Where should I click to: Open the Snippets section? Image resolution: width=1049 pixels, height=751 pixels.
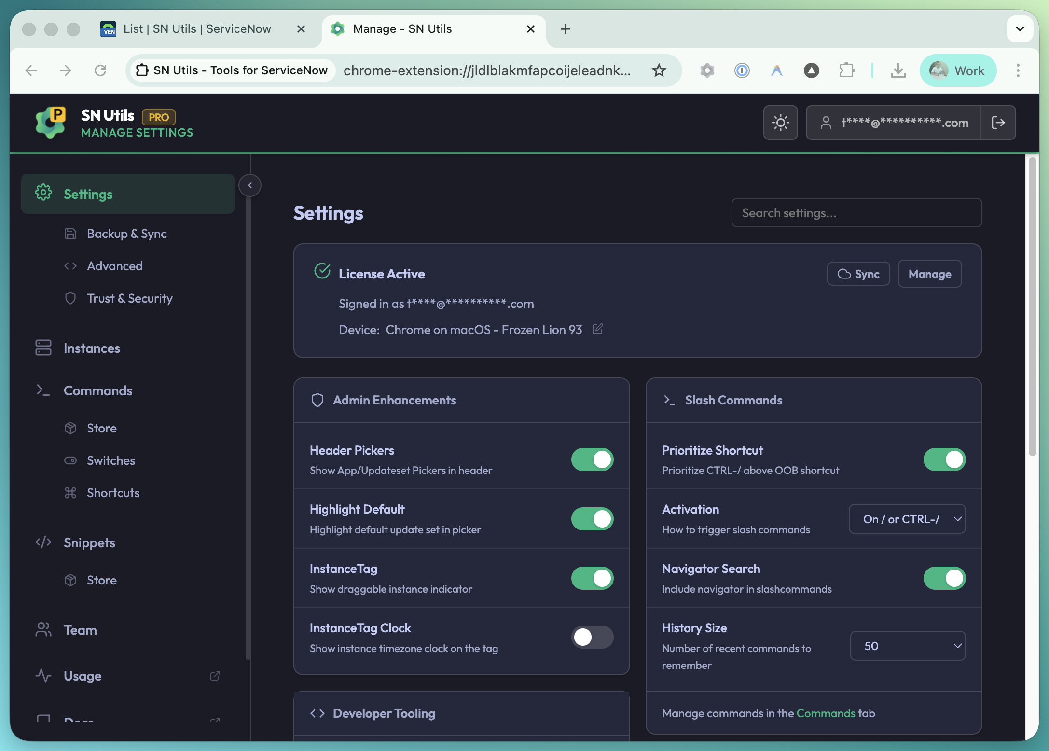coord(90,542)
